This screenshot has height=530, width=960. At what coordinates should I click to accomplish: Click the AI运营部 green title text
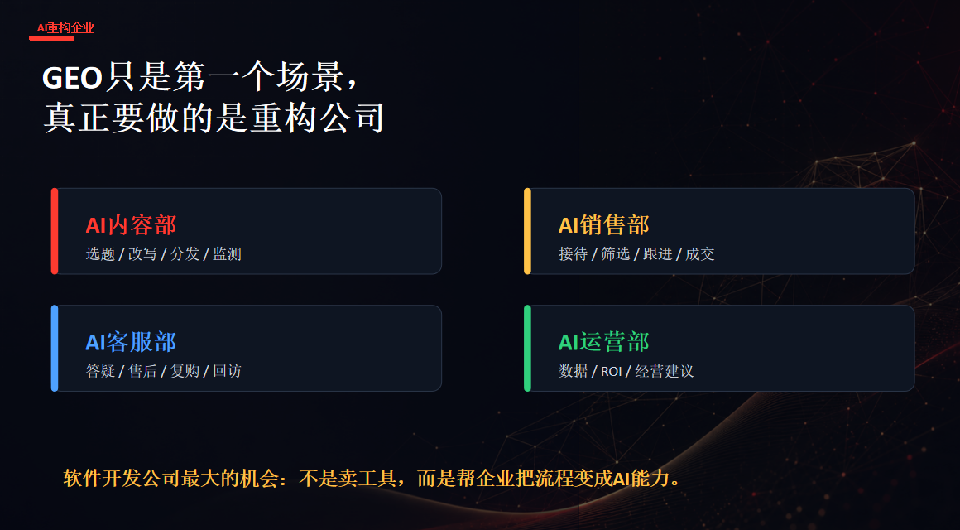pos(603,342)
